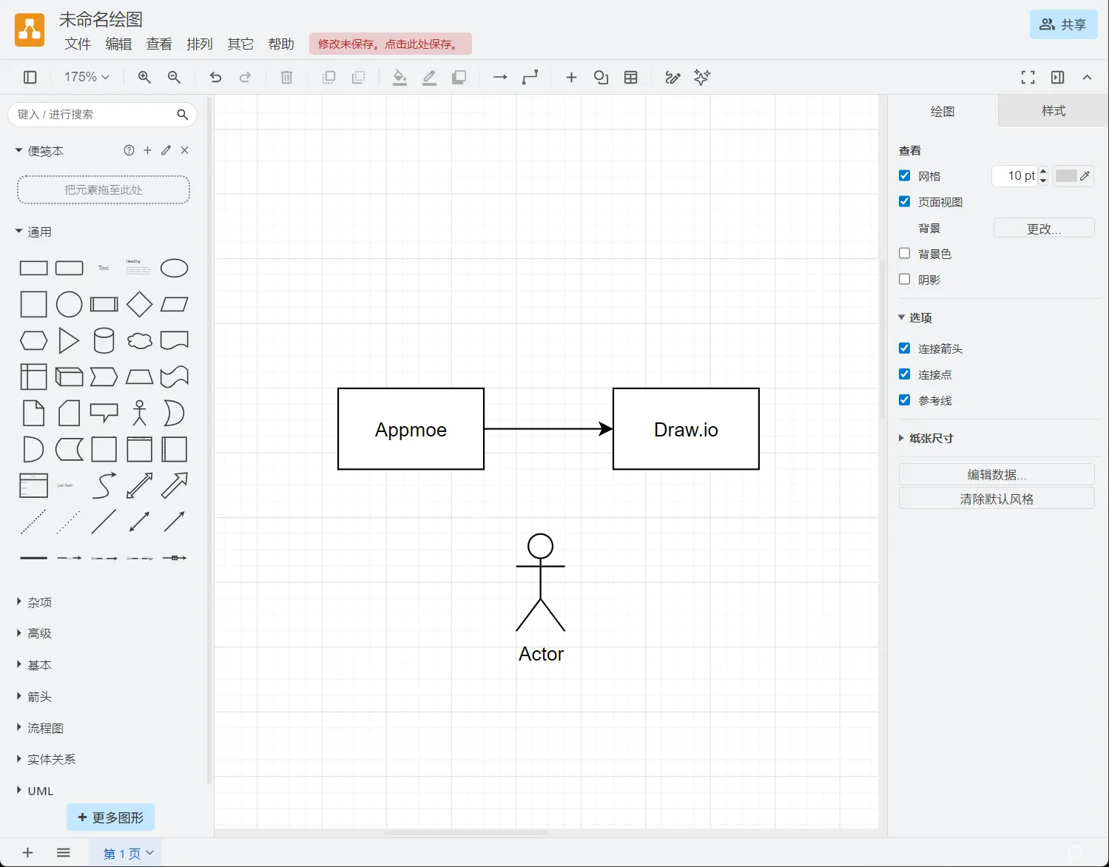The width and height of the screenshot is (1109, 867).
Task: Toggle the 网格 grid checkbox
Action: point(904,175)
